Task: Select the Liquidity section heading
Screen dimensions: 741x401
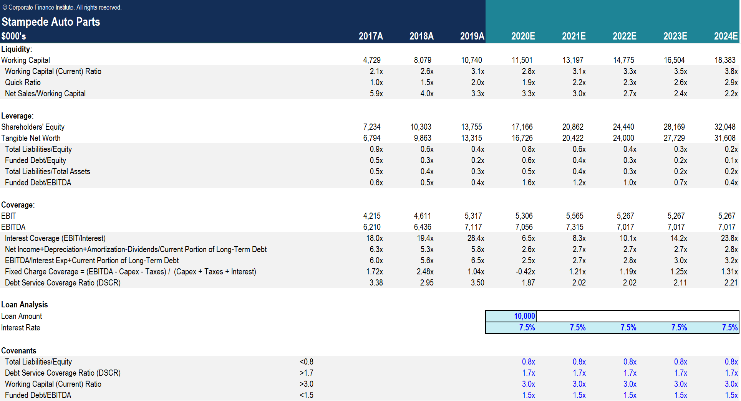Action: pyautogui.click(x=17, y=49)
